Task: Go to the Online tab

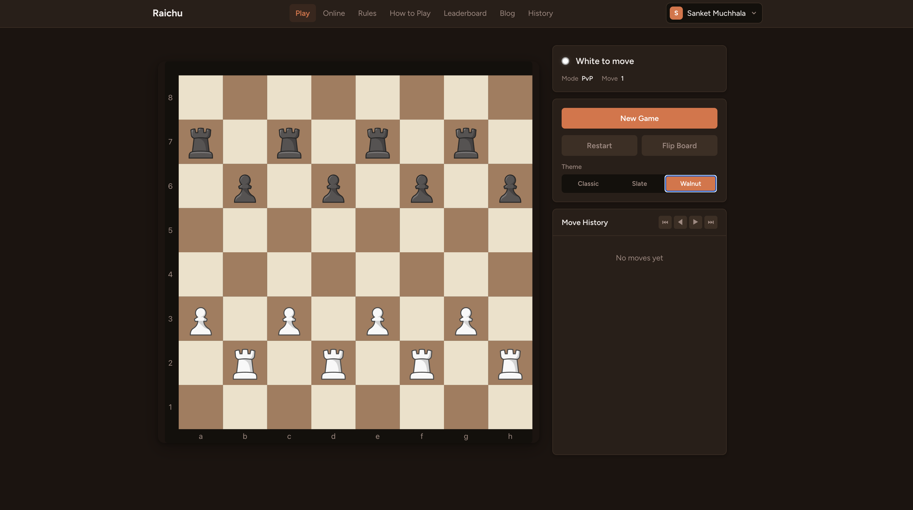Action: [x=333, y=13]
